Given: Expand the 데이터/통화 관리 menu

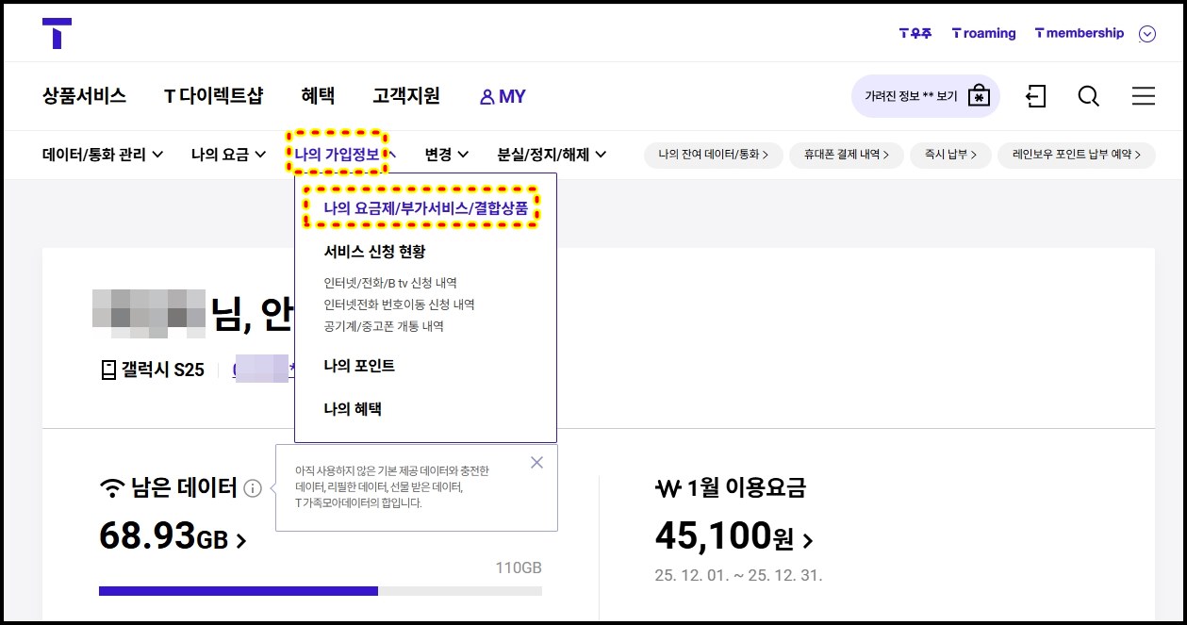Looking at the screenshot, I should (x=103, y=155).
